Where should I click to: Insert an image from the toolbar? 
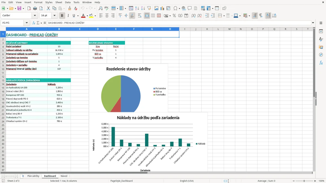[x=156, y=8]
